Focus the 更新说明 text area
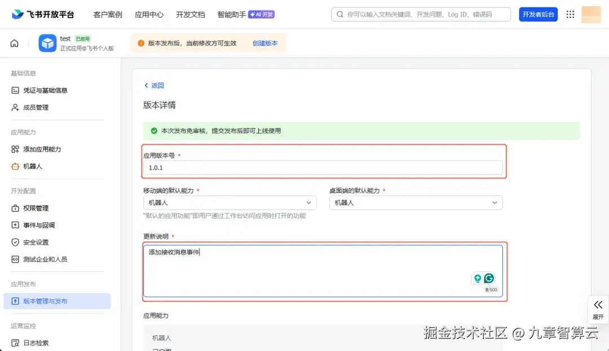Screen dimensions: 609x351 pyautogui.click(x=323, y=271)
